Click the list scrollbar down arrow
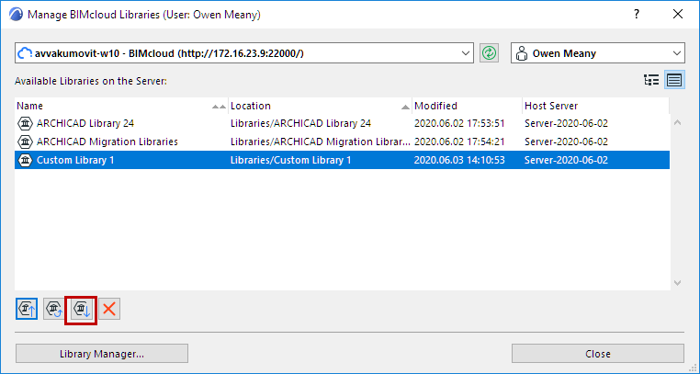 tap(677, 282)
